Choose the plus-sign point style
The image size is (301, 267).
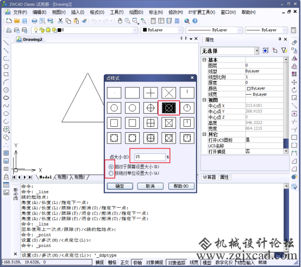pos(150,93)
